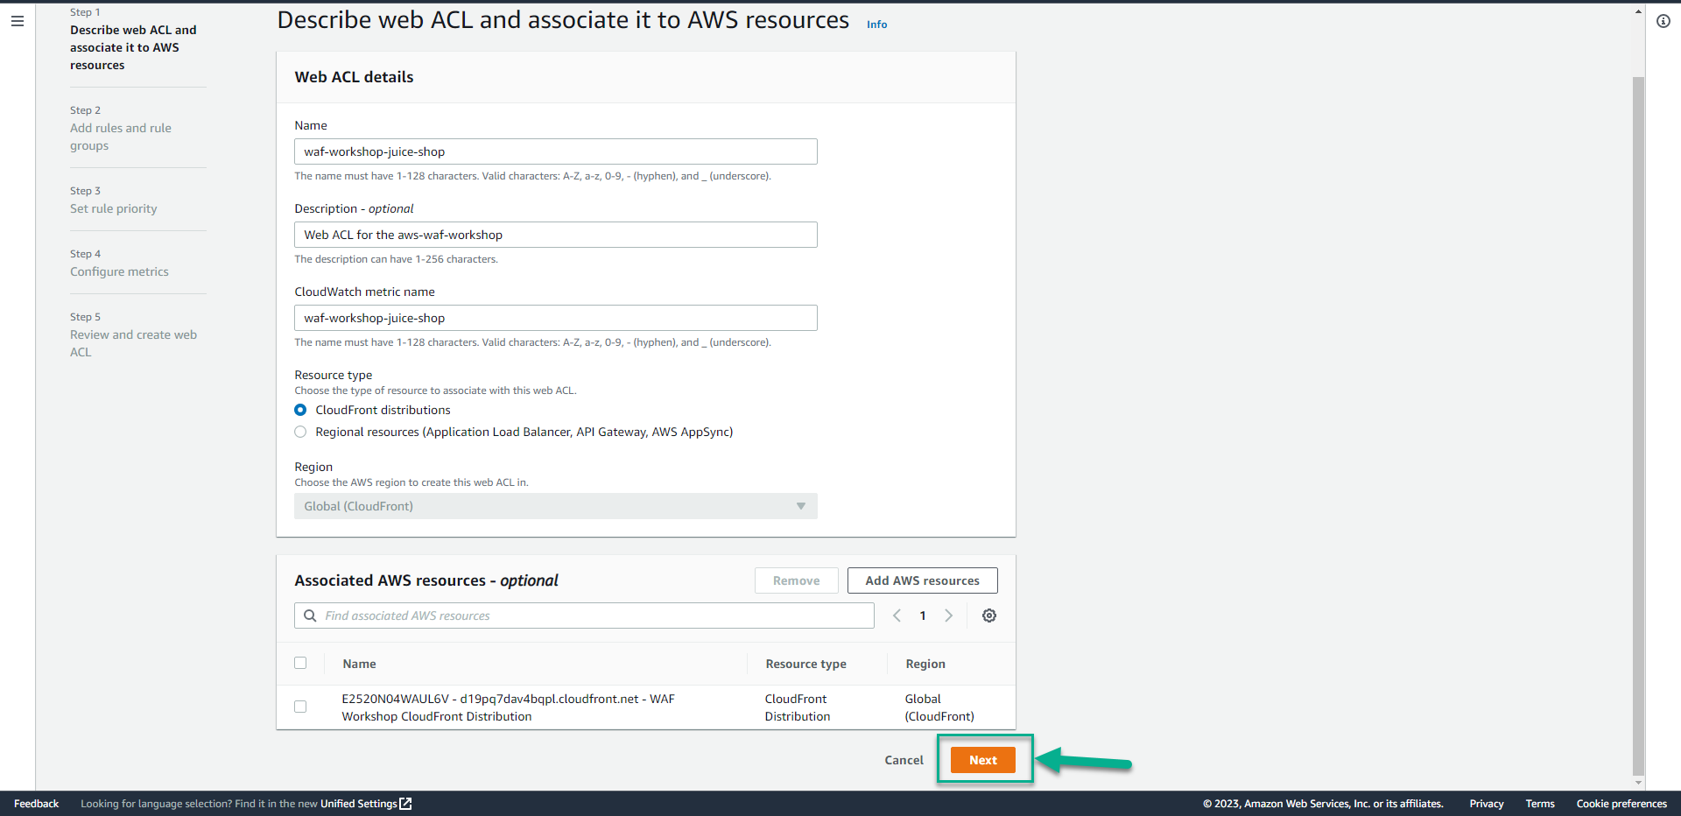Image resolution: width=1681 pixels, height=816 pixels.
Task: Open the Region dropdown showing Global (CloudFront)
Action: coord(555,506)
